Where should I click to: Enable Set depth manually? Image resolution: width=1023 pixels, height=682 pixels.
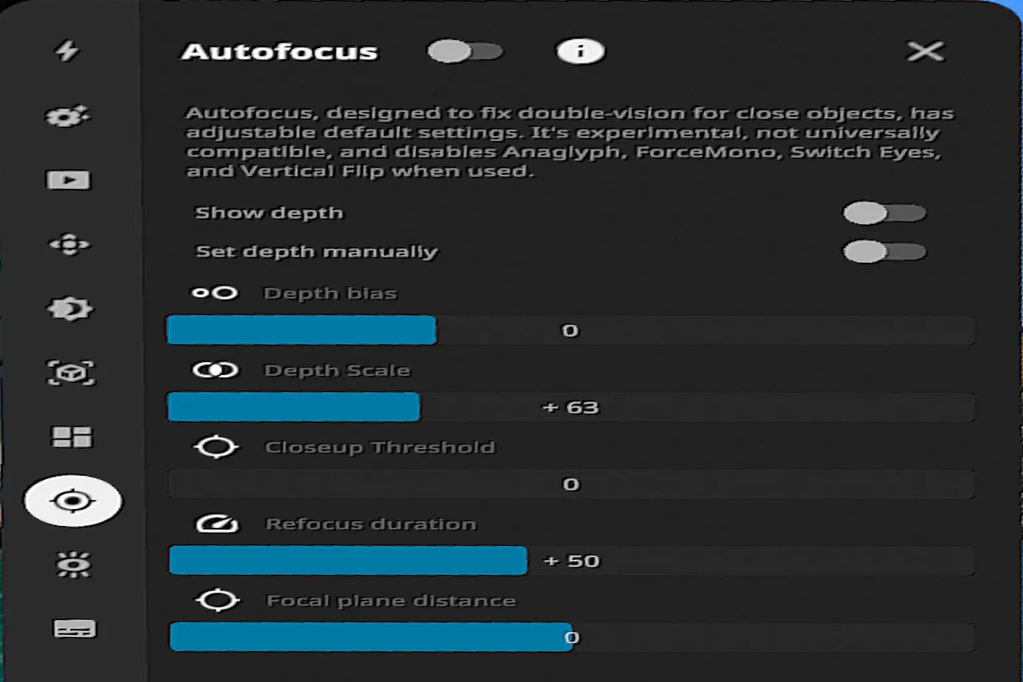point(883,252)
